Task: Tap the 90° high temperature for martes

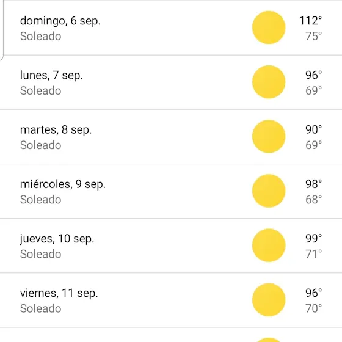Action: [314, 129]
